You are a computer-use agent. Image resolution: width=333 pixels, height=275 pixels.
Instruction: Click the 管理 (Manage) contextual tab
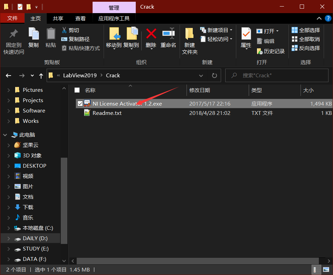coord(114,8)
